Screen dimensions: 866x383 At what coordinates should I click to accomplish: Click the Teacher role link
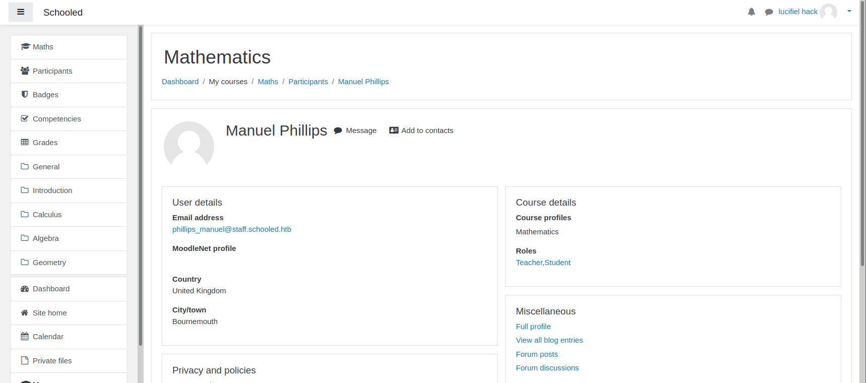click(x=529, y=263)
